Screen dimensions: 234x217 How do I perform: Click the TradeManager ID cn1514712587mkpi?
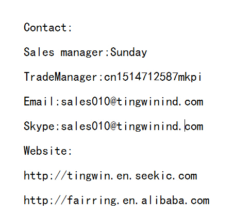(153, 77)
